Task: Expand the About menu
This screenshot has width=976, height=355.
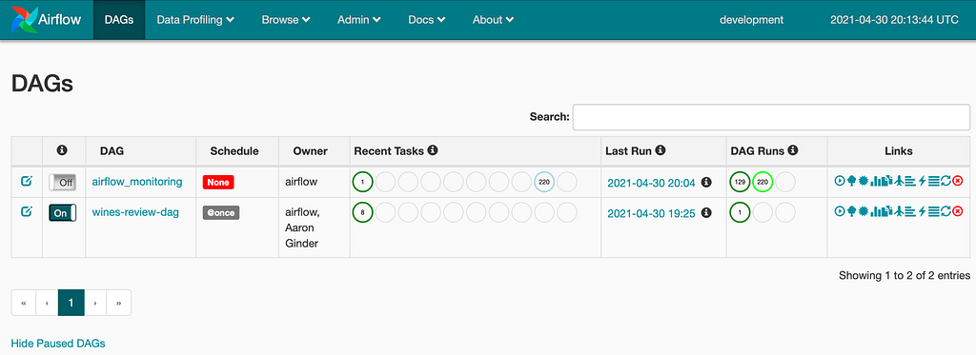Action: (x=493, y=20)
